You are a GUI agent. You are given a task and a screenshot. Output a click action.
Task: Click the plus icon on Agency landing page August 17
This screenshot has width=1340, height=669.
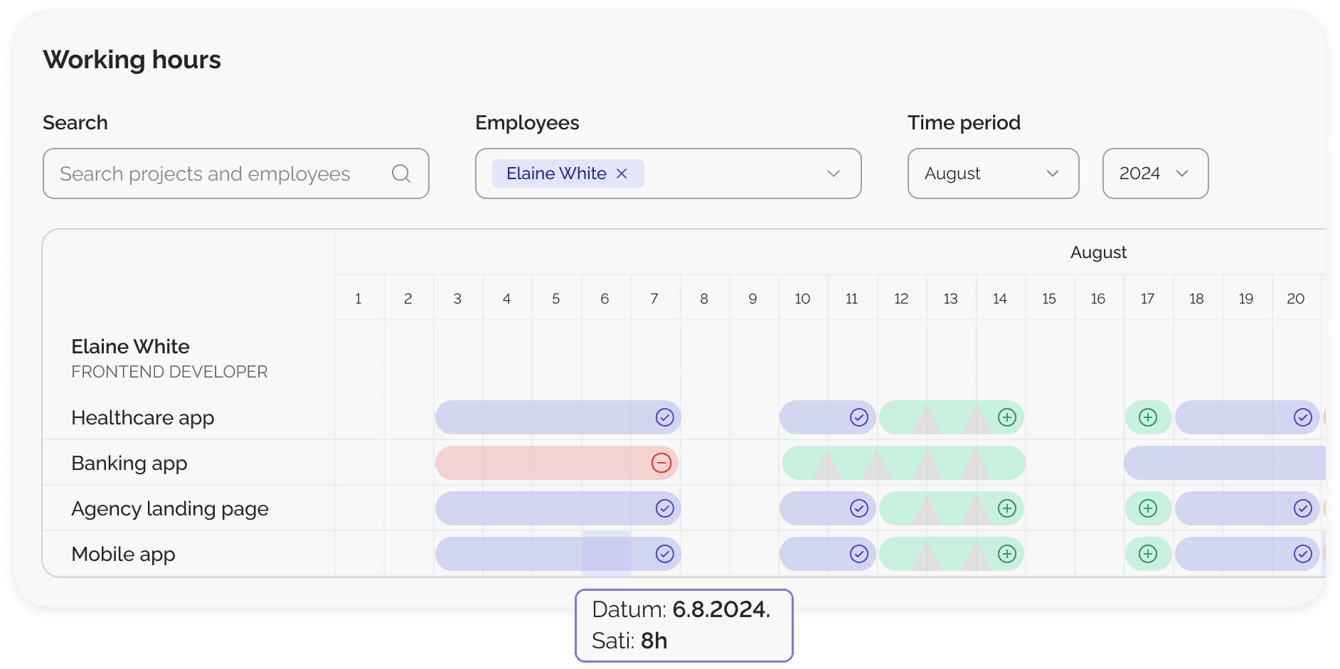(x=1148, y=508)
